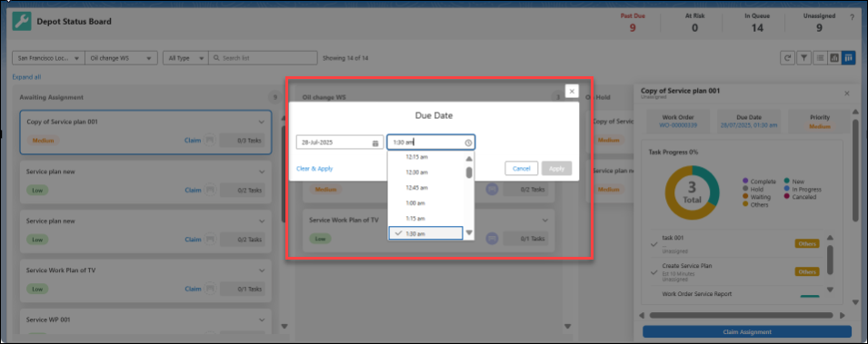Select the kanban board view icon
The image size is (868, 344).
[849, 57]
